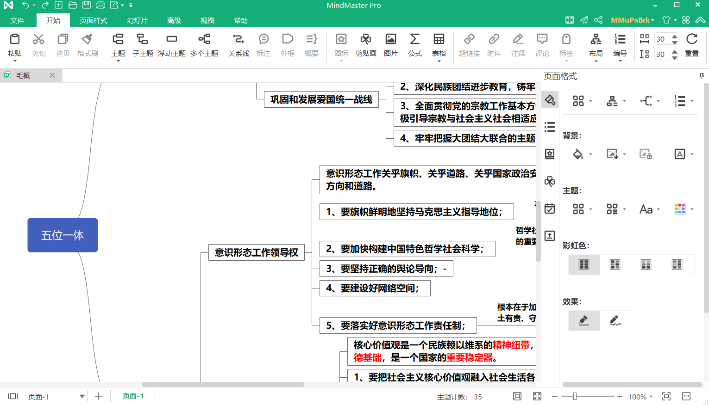
Task: Toggle fullscreen icon in status bar
Action: pyautogui.click(x=537, y=396)
